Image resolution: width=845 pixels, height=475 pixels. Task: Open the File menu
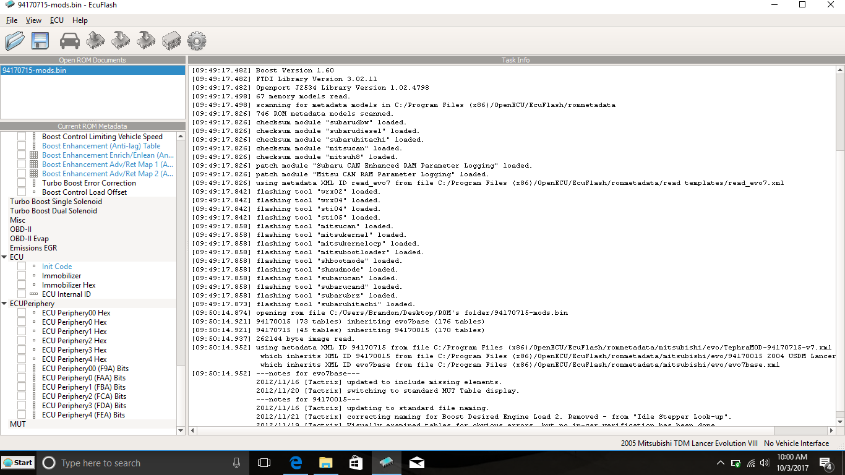point(11,20)
